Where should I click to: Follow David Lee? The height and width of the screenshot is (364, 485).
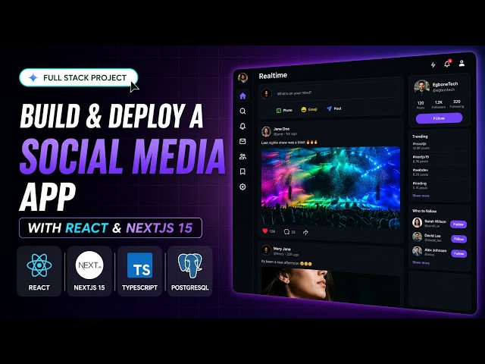tap(458, 239)
